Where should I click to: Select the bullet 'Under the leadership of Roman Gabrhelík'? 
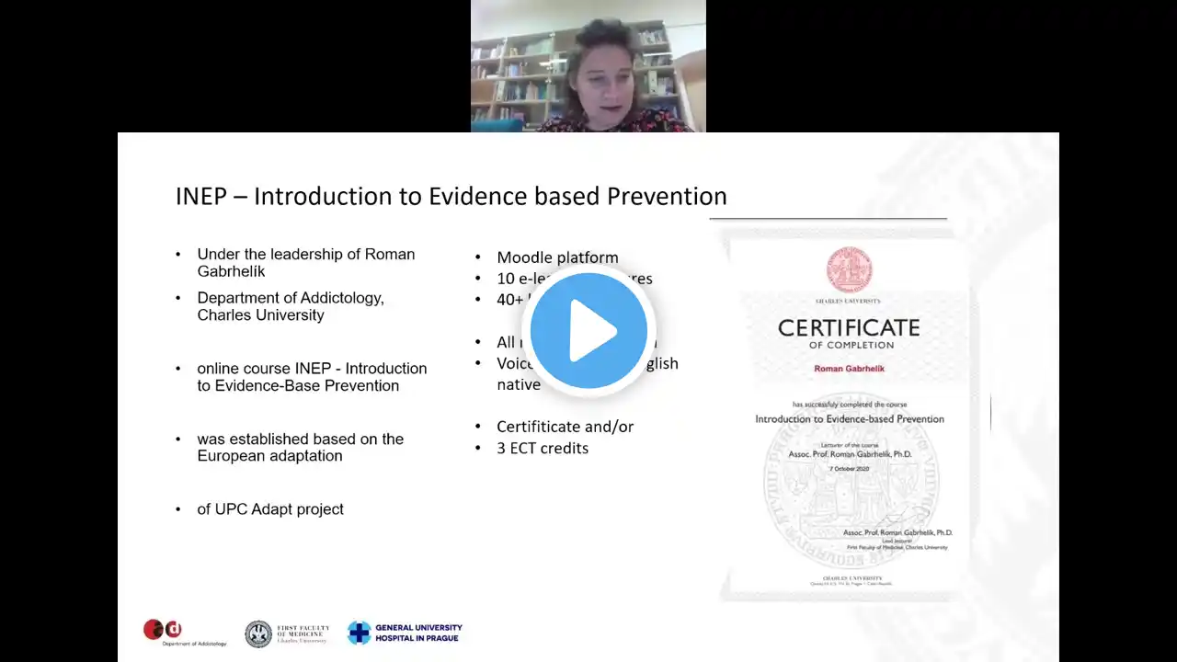306,262
